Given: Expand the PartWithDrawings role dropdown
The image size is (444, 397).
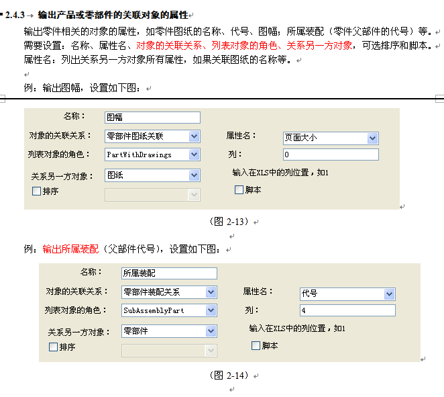Looking at the screenshot, I should tap(194, 155).
